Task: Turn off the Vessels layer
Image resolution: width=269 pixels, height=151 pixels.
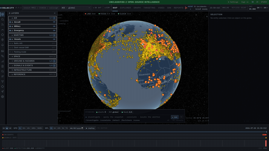Action: 33,39
